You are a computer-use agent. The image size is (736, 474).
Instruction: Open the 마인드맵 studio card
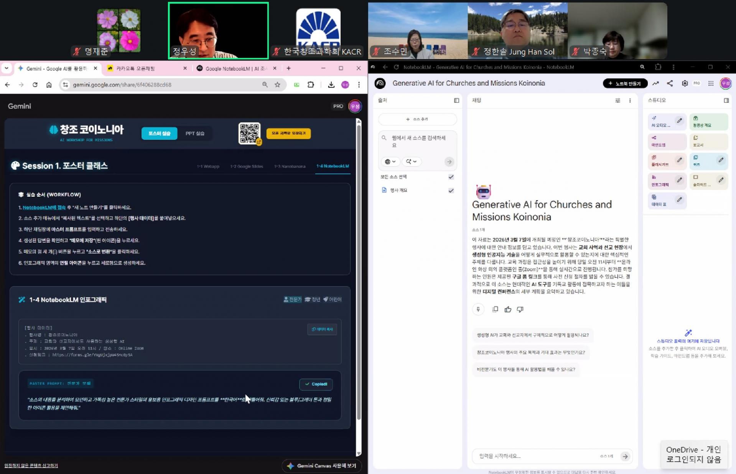[667, 141]
